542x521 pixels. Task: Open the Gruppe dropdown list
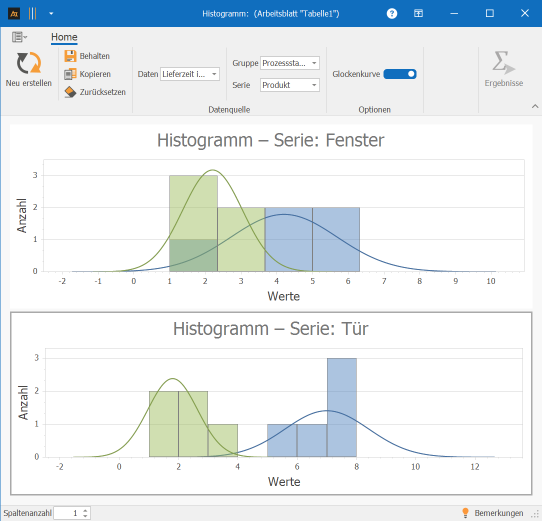pyautogui.click(x=314, y=63)
